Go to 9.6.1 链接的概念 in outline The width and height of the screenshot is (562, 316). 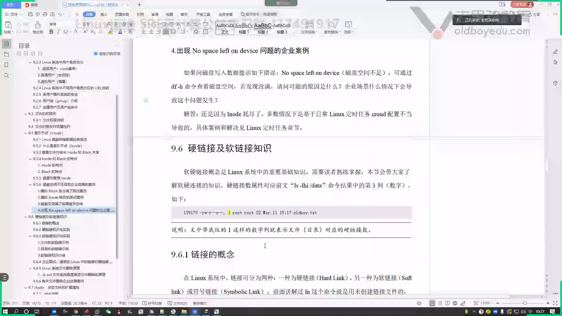46,223
